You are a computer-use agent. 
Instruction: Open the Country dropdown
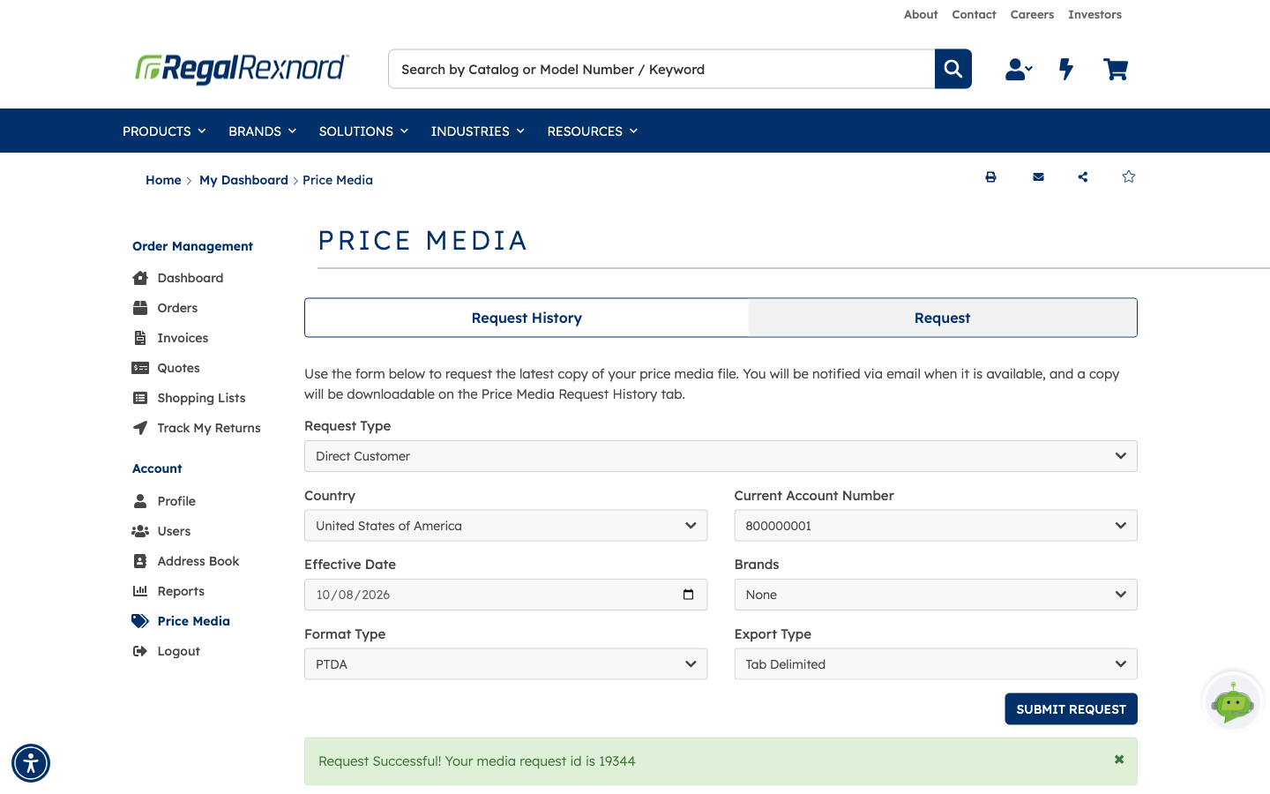[505, 526]
